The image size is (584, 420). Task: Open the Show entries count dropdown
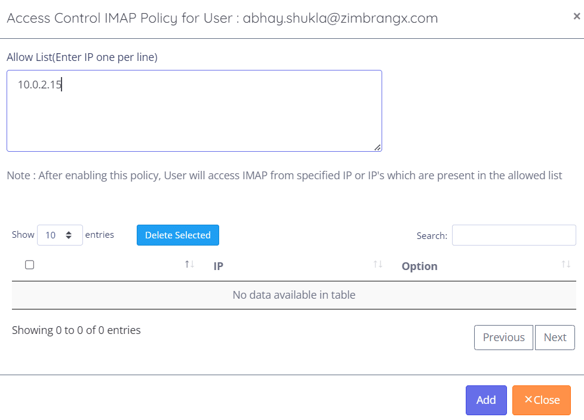(x=60, y=235)
